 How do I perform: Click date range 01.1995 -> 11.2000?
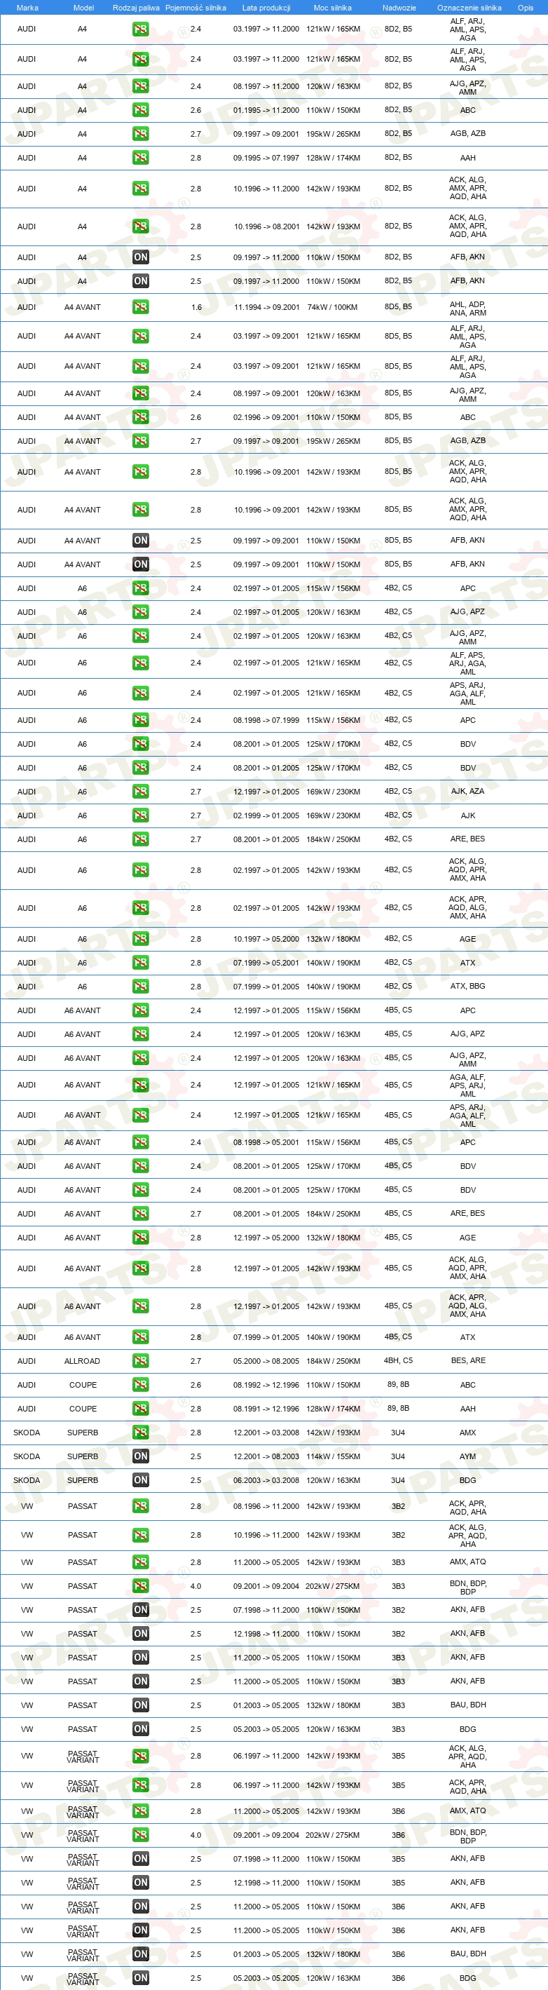[x=266, y=111]
